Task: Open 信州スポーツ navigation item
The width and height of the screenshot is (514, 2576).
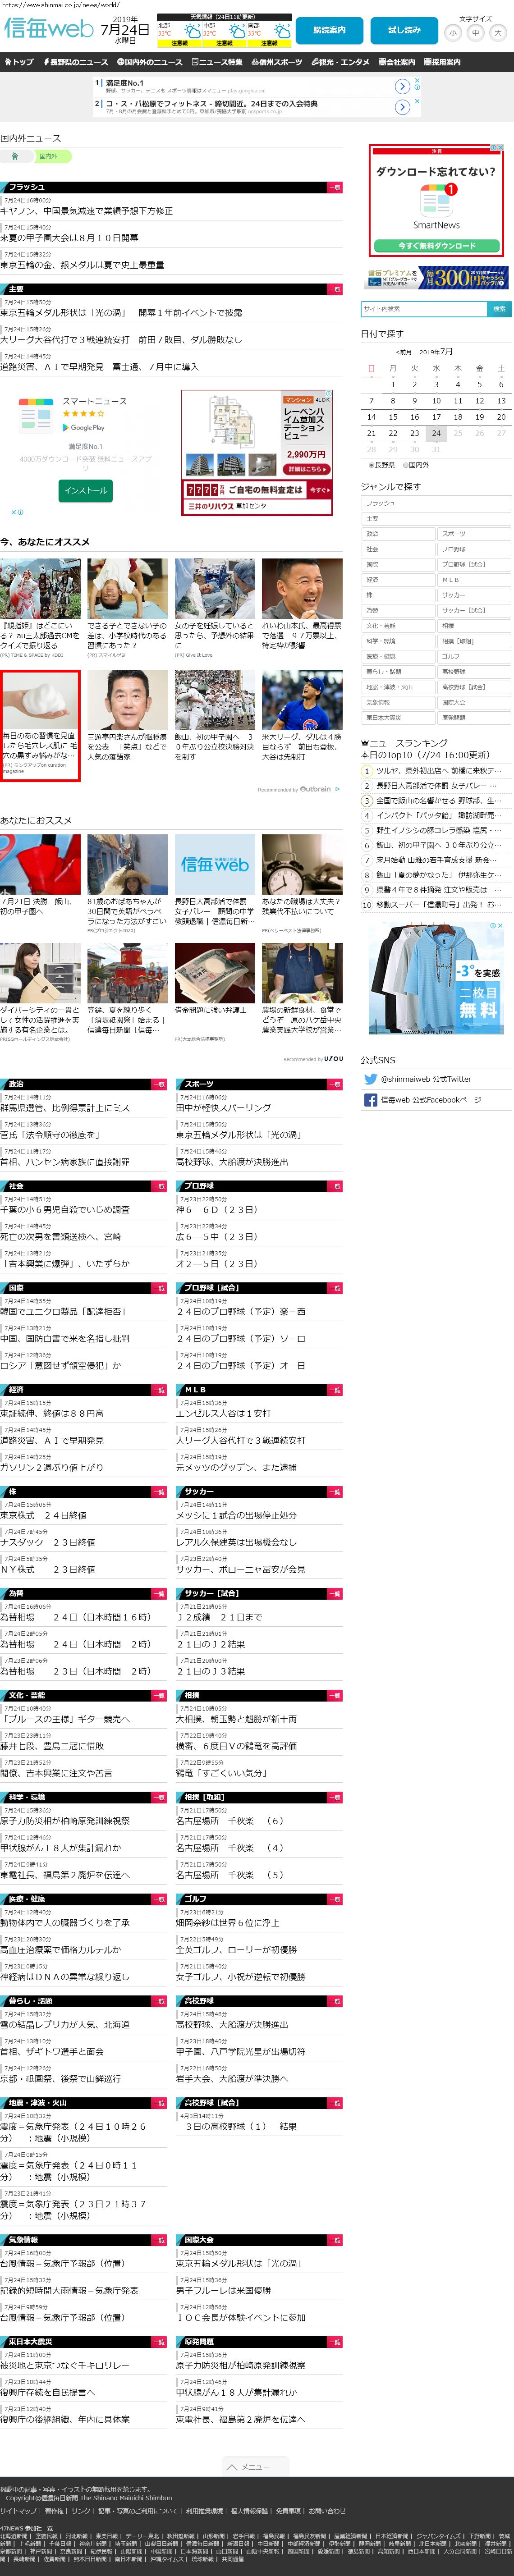Action: click(x=276, y=62)
